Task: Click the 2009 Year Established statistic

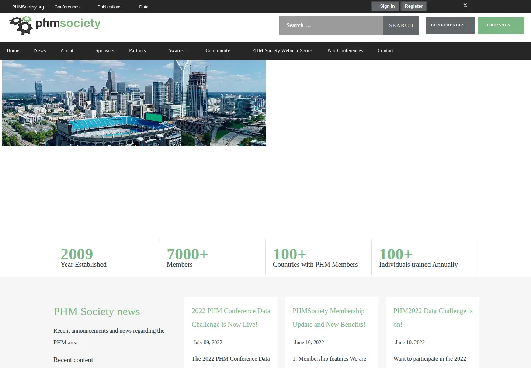Action: click(x=83, y=257)
